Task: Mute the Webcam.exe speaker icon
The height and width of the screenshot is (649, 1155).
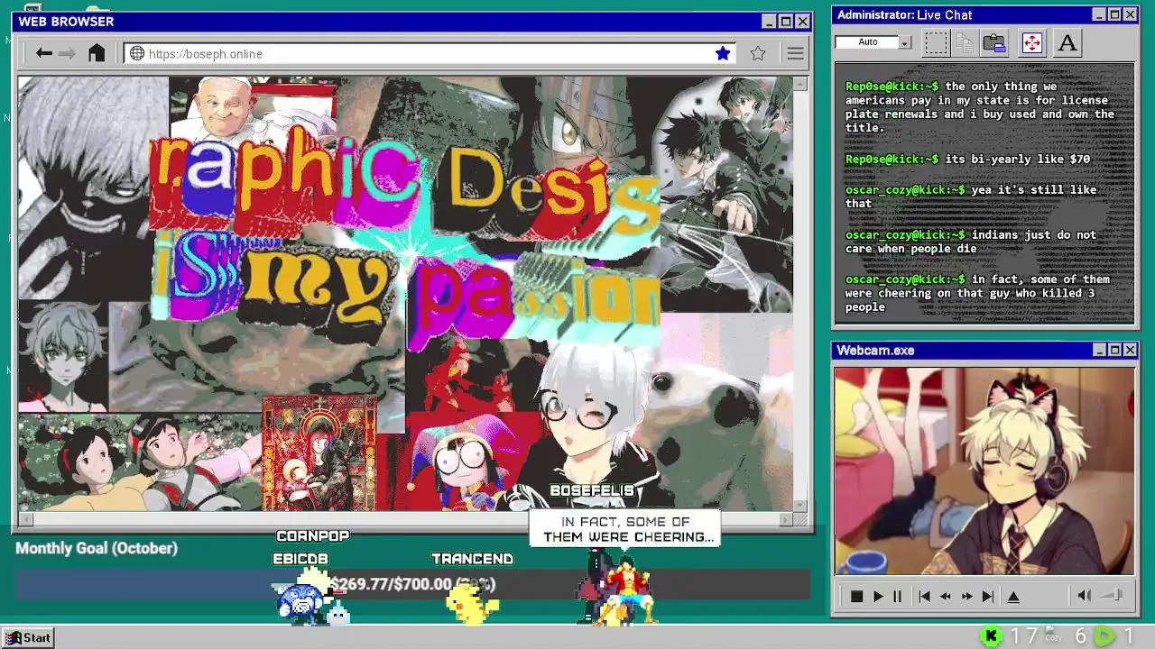Action: (1084, 595)
